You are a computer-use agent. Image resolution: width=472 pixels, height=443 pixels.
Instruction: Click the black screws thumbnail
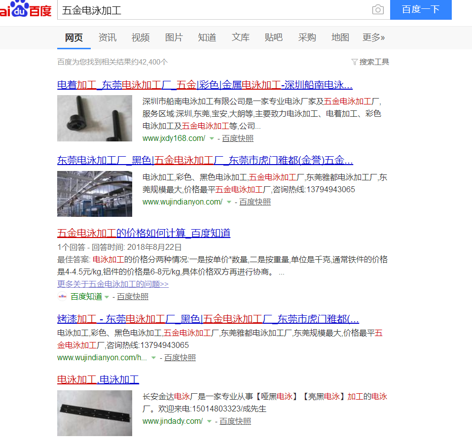[95, 118]
